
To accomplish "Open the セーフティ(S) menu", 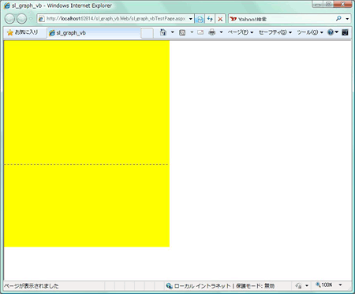I will [275, 32].
